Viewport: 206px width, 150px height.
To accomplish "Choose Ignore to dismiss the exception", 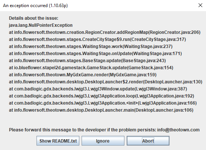I will [103, 141].
